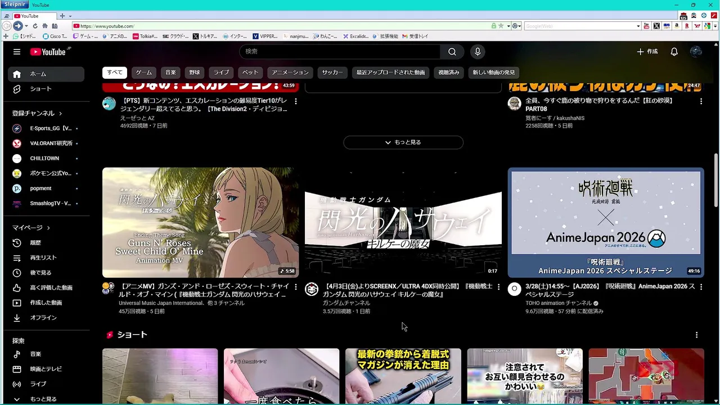Select the 視聴済み filter chip
Viewport: 720px width, 405px height.
pyautogui.click(x=449, y=73)
